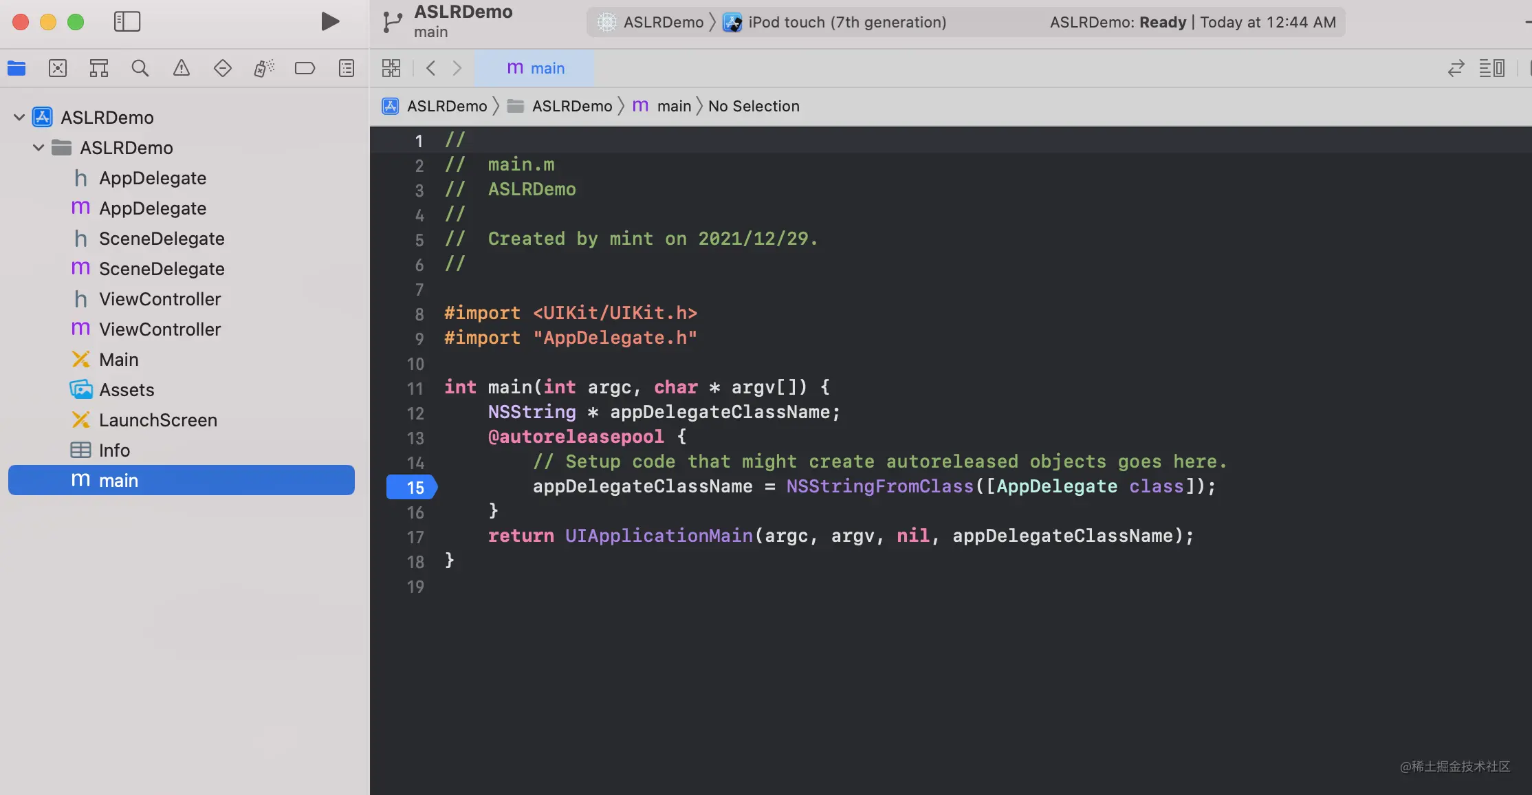Click the NSString declaration on line 12
The image size is (1532, 795).
(x=664, y=412)
